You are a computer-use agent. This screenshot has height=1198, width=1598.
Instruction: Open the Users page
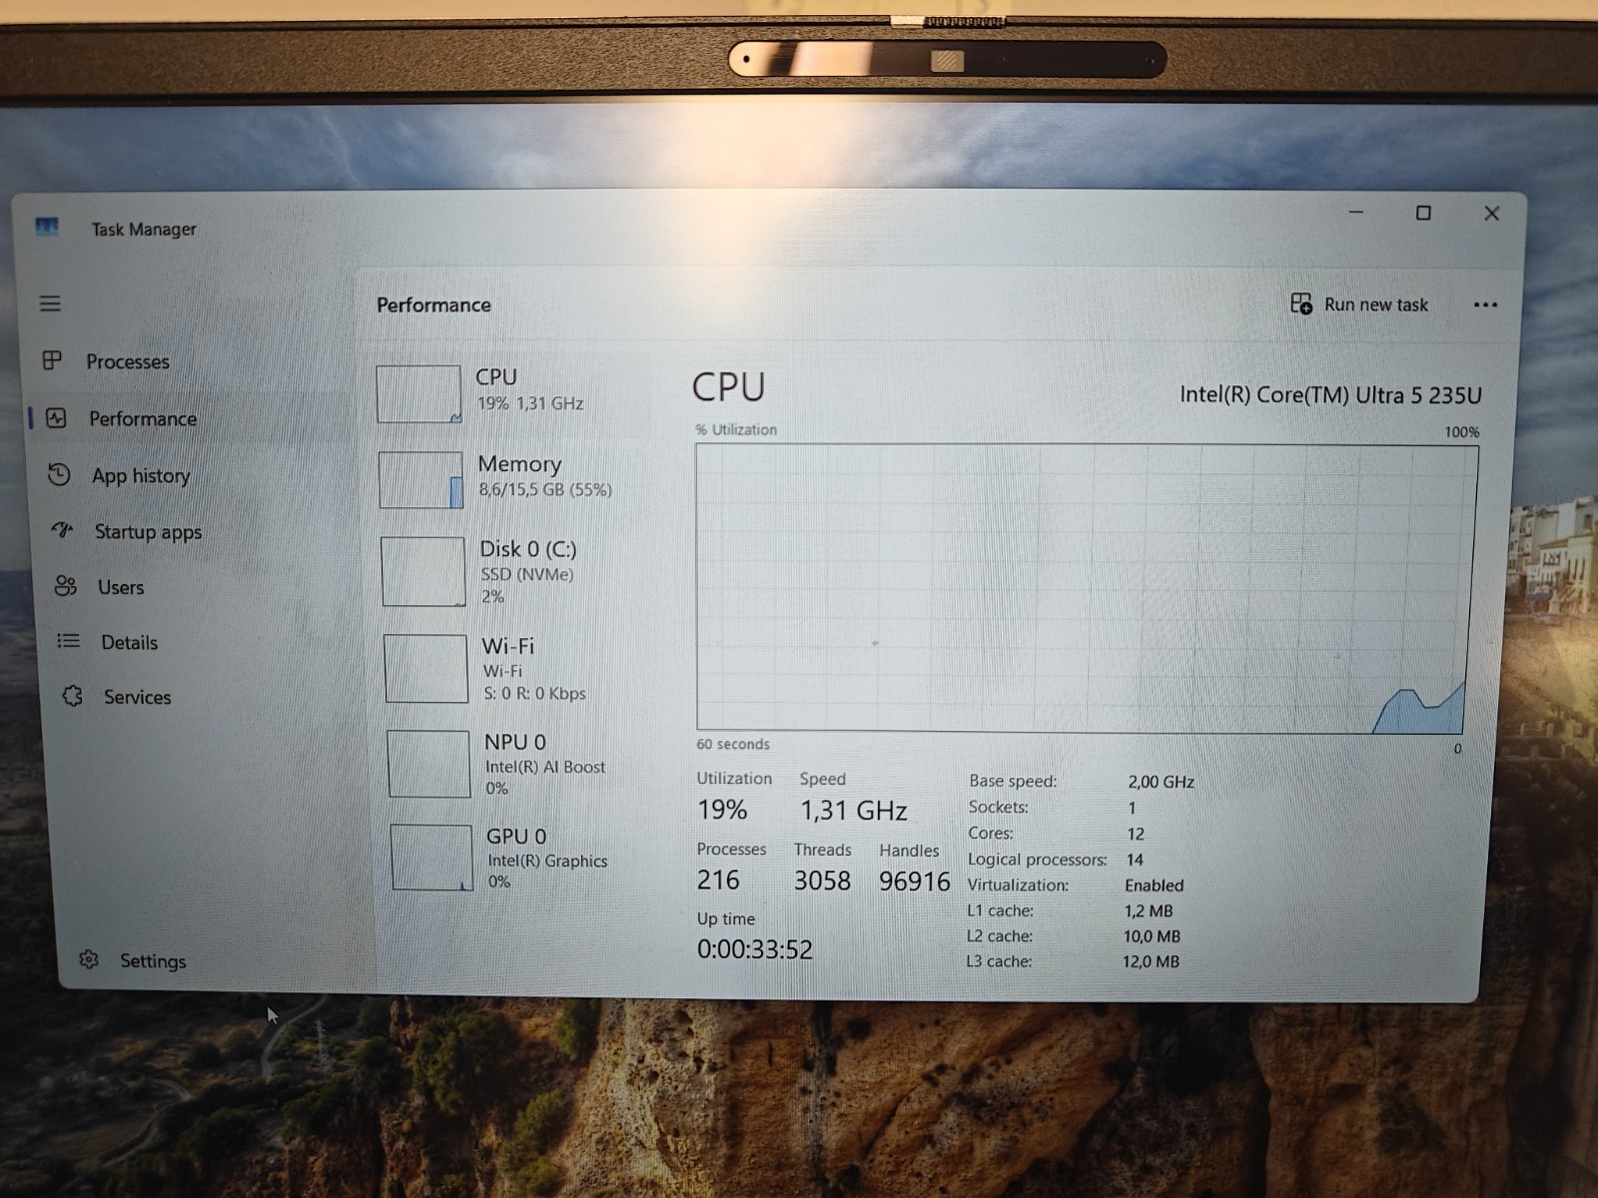click(121, 587)
